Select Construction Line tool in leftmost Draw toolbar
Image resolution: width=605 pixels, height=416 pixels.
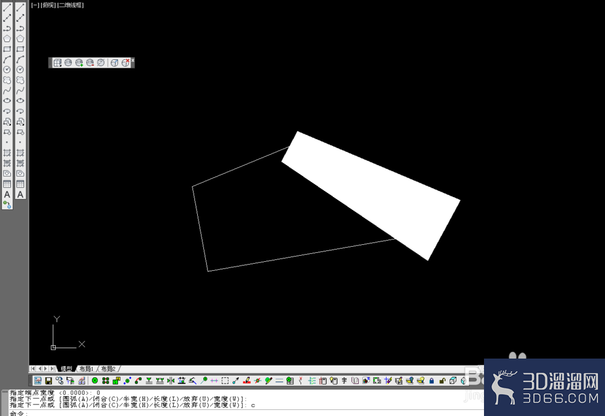click(7, 18)
